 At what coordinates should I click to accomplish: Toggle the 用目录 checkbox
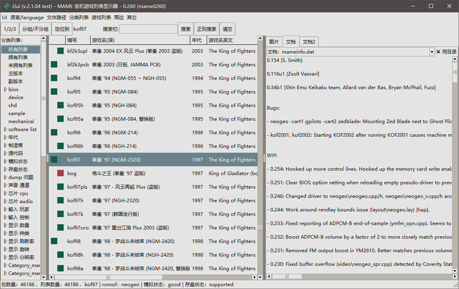pyautogui.click(x=438, y=52)
